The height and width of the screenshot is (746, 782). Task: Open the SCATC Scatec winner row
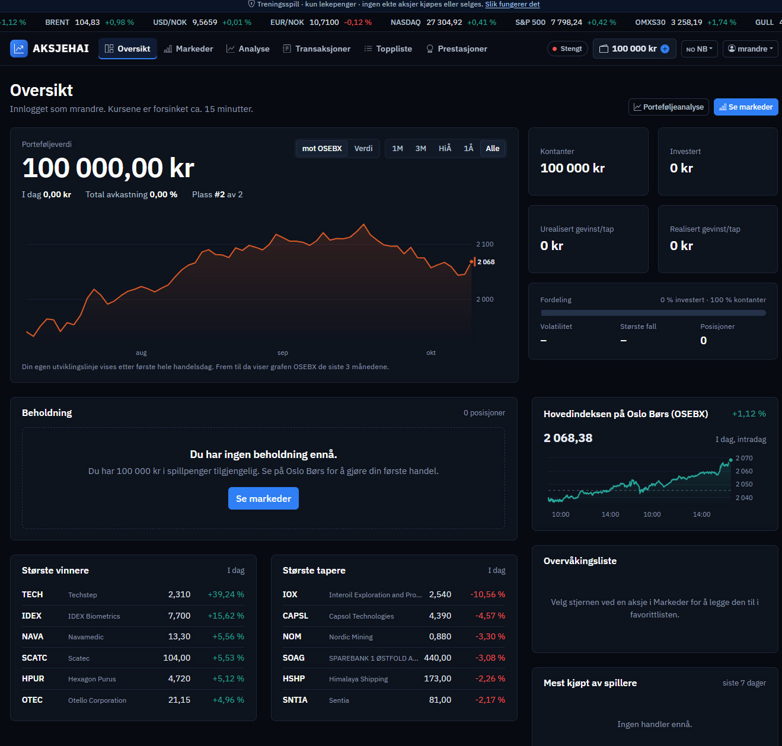point(133,658)
